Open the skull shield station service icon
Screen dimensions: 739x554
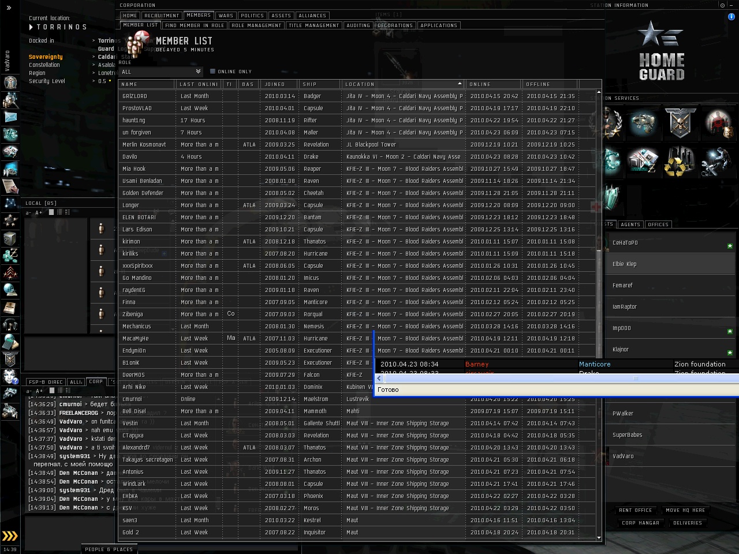tap(680, 123)
